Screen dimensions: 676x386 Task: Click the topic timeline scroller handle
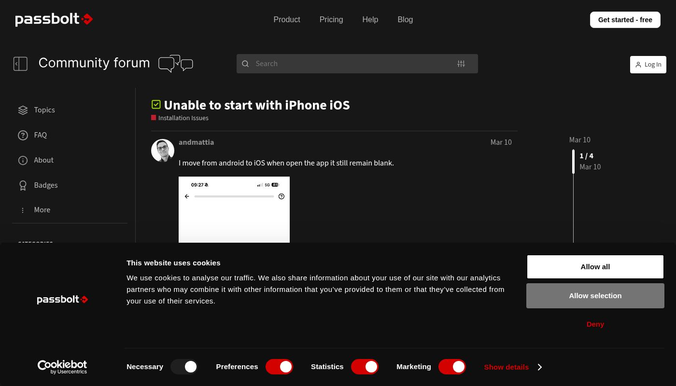coord(573,161)
